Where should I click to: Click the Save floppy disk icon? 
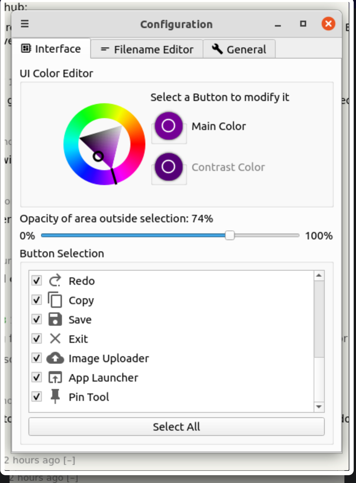[55, 319]
